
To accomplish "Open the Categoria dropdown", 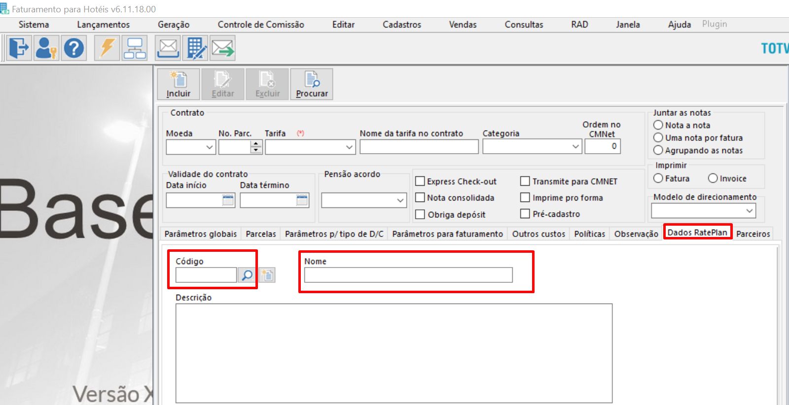I will click(x=575, y=146).
